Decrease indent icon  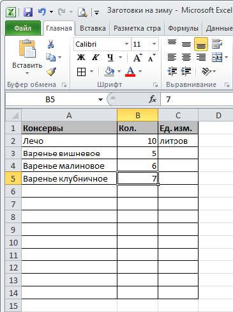click(172, 72)
